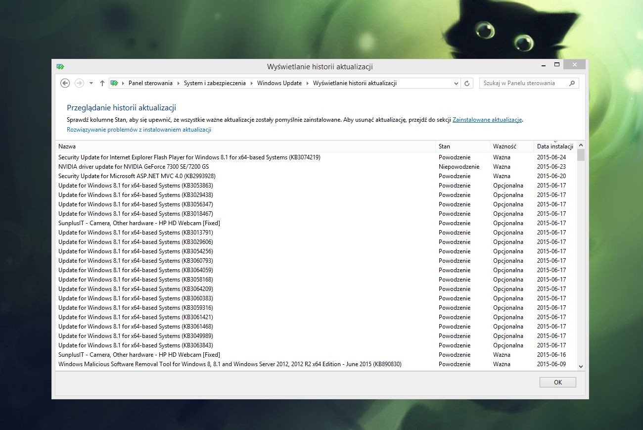Select update row KB3013791
This screenshot has width=643, height=430.
pyautogui.click(x=316, y=233)
